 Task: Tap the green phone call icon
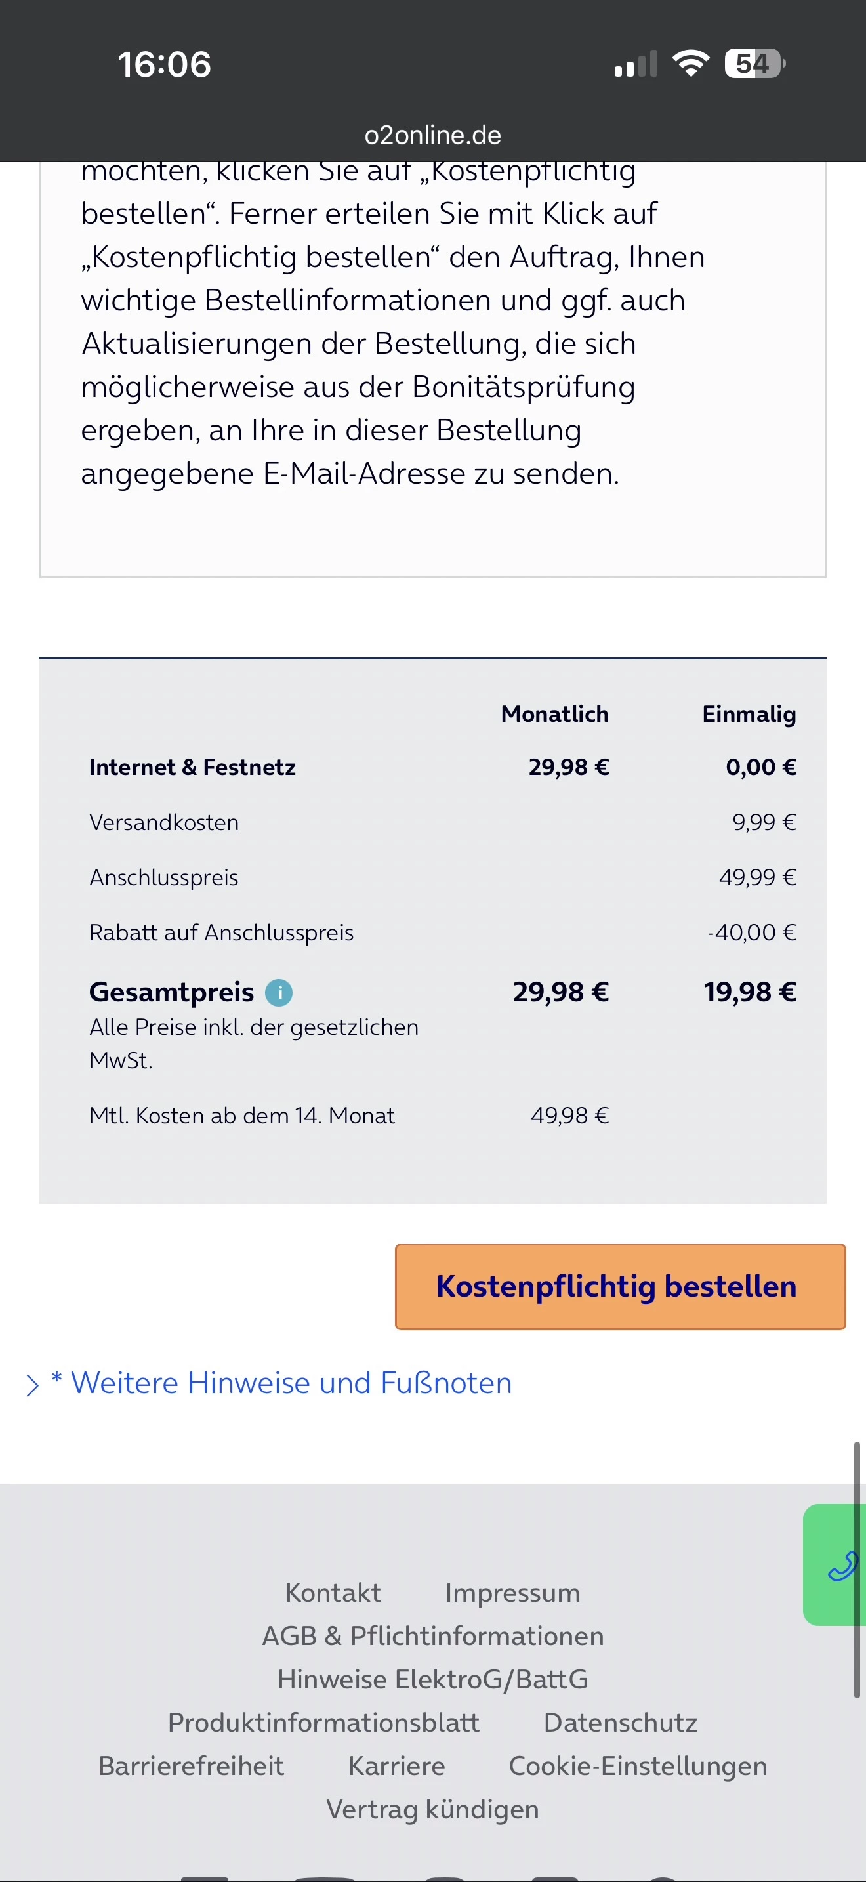coord(840,1566)
